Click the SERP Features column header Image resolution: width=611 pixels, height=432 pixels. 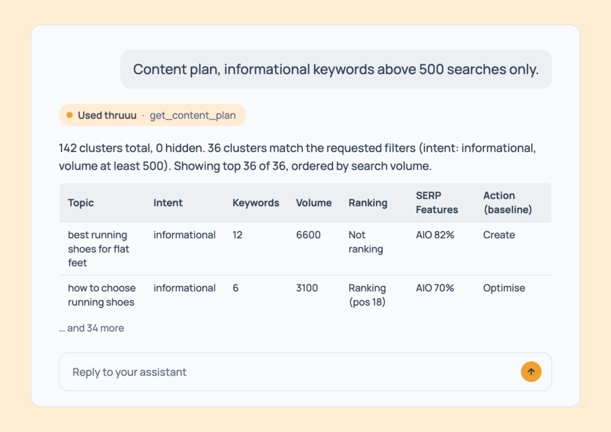pyautogui.click(x=437, y=202)
